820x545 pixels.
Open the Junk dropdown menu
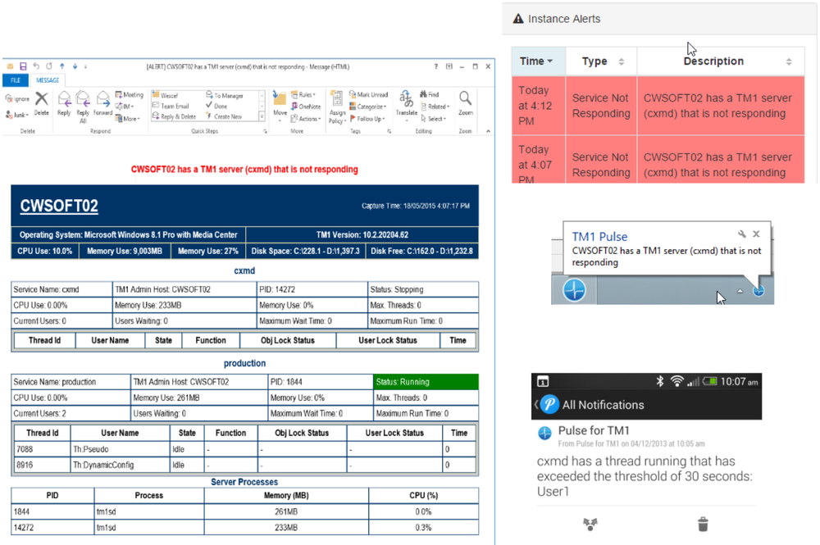pyautogui.click(x=17, y=116)
